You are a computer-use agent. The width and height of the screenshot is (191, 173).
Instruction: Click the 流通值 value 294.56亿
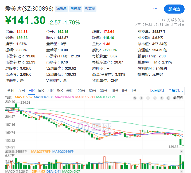click(x=159, y=50)
